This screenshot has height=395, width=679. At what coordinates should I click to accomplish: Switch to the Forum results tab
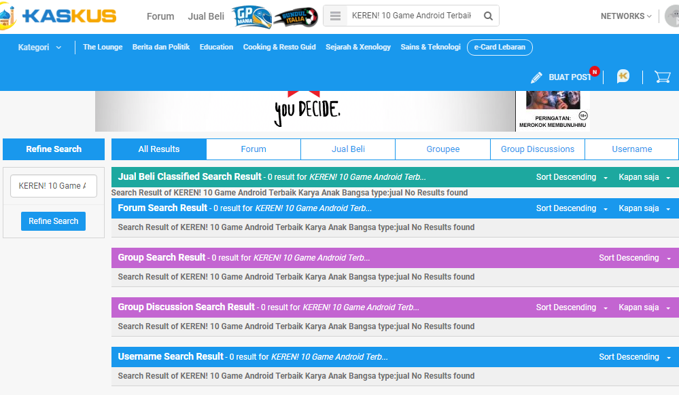254,149
